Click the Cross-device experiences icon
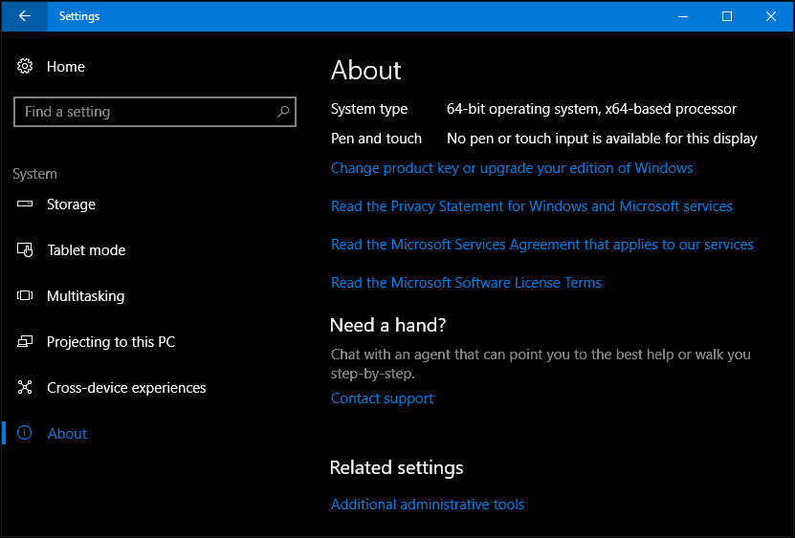 (25, 387)
